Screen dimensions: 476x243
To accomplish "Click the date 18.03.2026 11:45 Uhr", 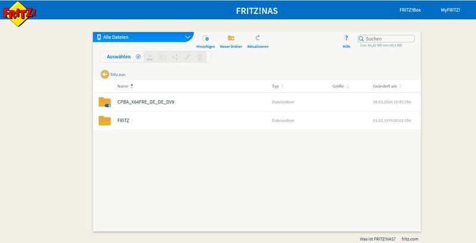I will pos(392,102).
